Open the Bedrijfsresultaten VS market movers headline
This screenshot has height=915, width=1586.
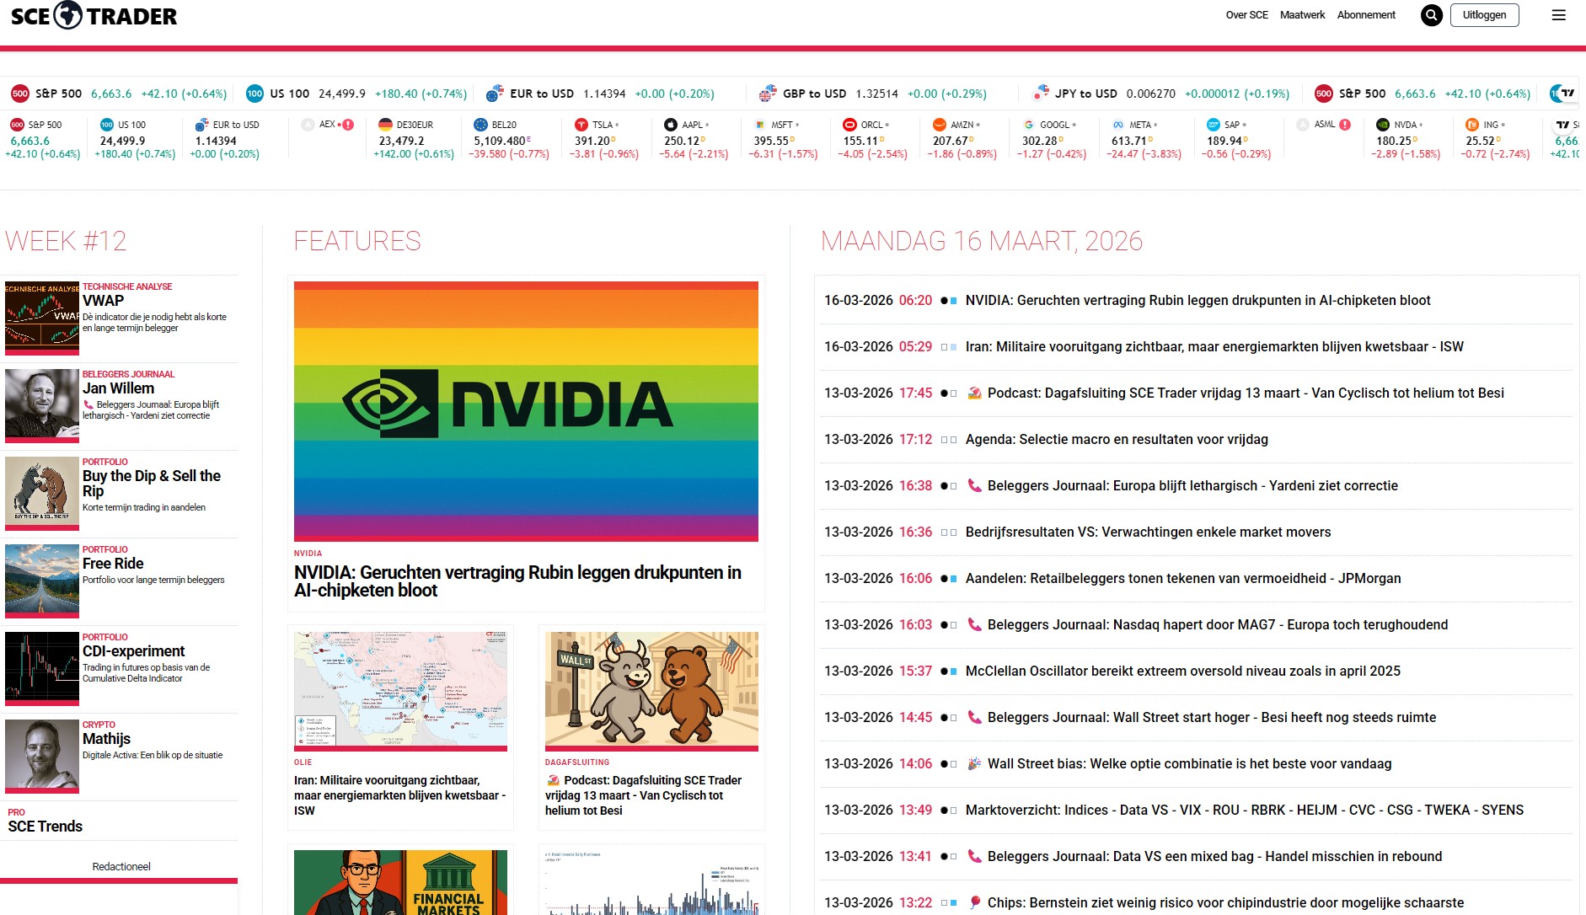point(1148,532)
